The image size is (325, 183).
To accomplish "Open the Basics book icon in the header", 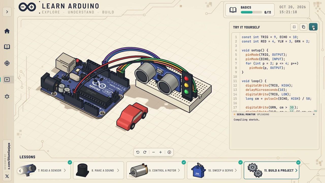I will pyautogui.click(x=233, y=10).
